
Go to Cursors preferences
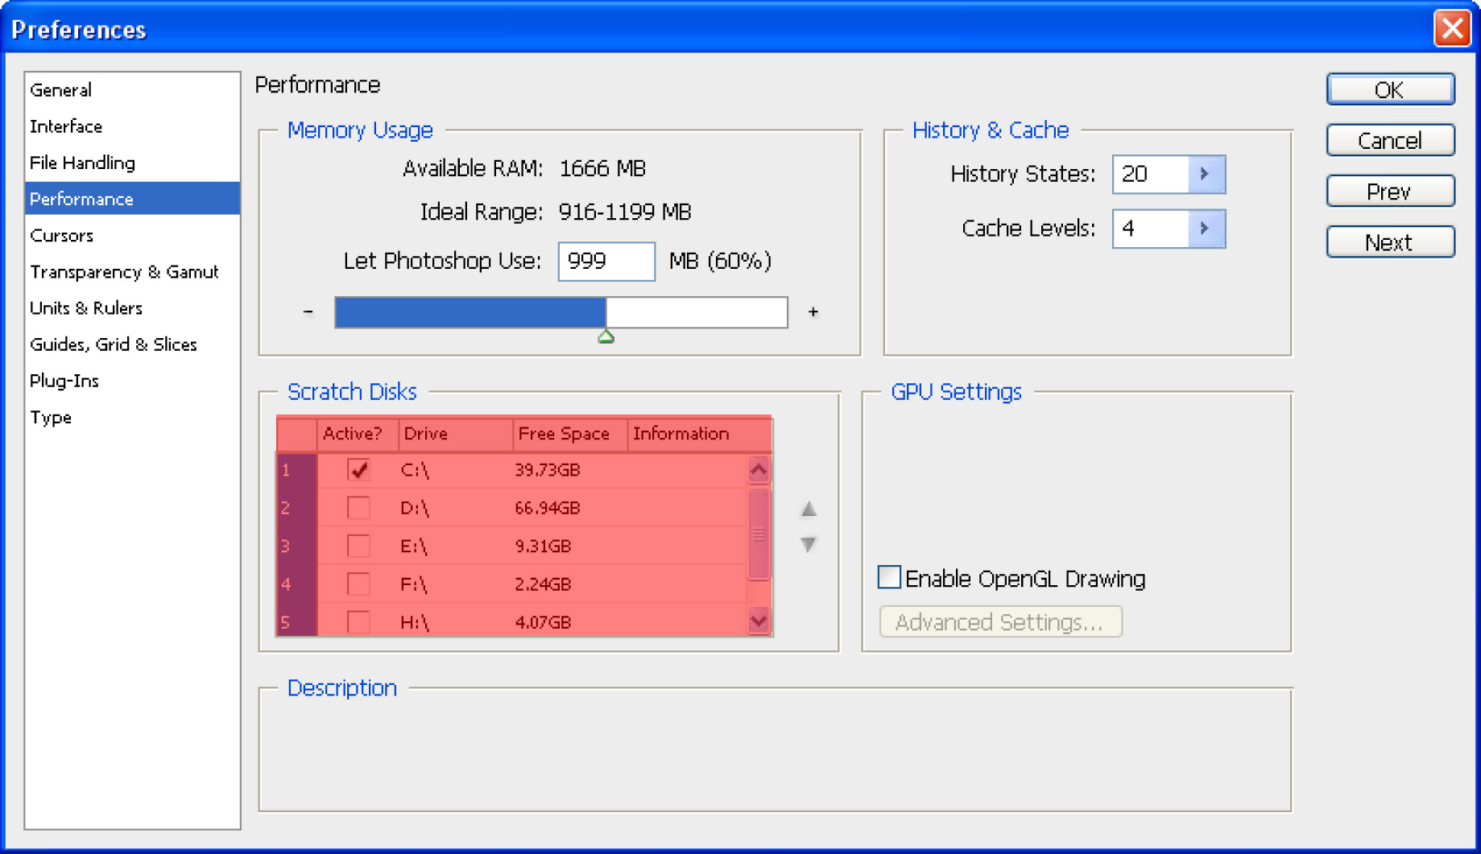tap(132, 235)
